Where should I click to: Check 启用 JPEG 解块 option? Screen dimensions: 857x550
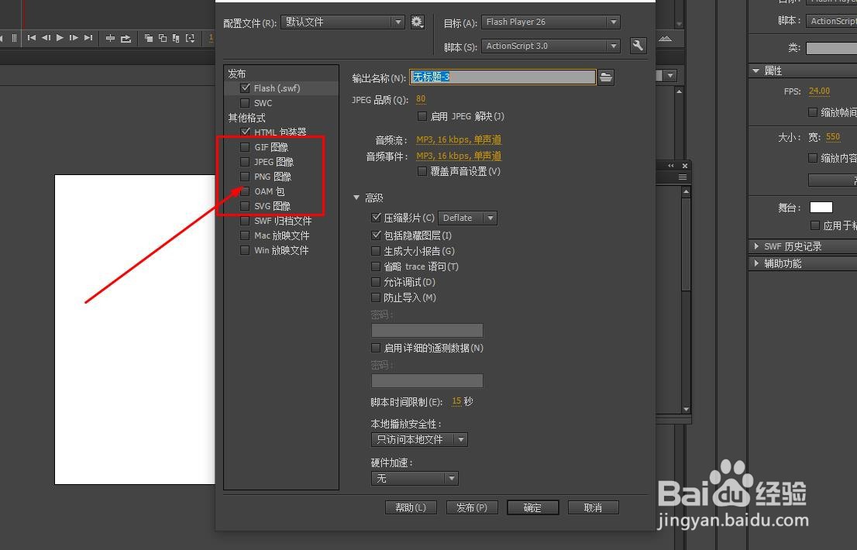coord(422,116)
